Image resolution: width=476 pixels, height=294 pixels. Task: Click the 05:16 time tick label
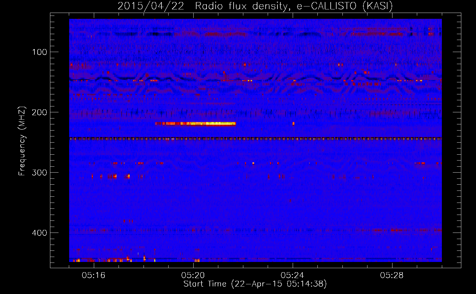point(94,275)
